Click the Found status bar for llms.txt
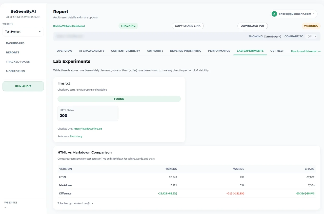 click(119, 99)
